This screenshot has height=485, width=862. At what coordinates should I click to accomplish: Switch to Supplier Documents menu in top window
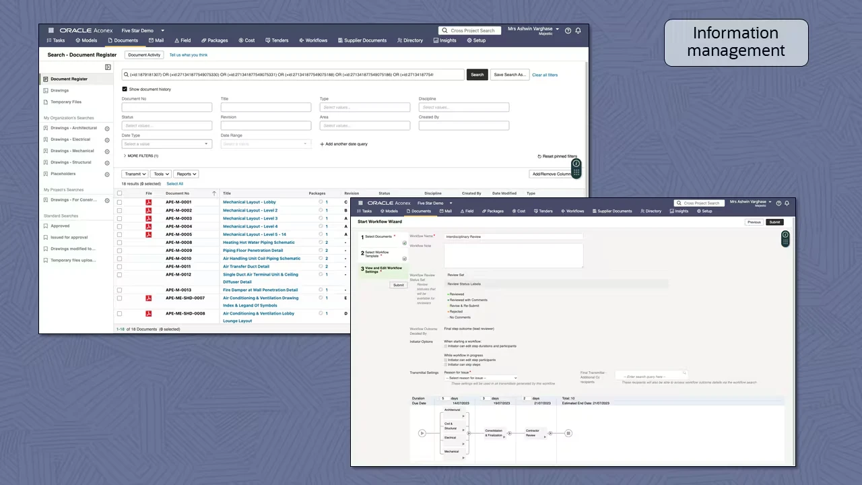pos(362,40)
